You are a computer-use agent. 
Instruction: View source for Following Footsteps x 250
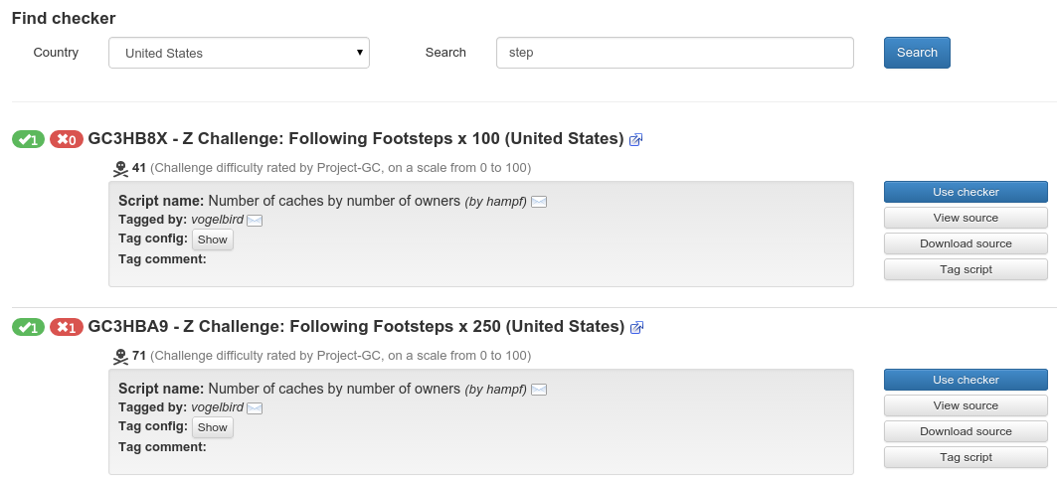click(x=965, y=405)
